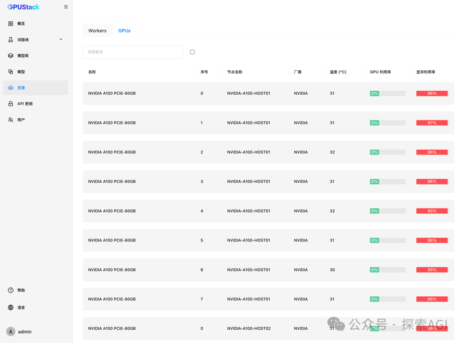Open 模型 menu item
Screen dimensions: 462x343
point(36,72)
